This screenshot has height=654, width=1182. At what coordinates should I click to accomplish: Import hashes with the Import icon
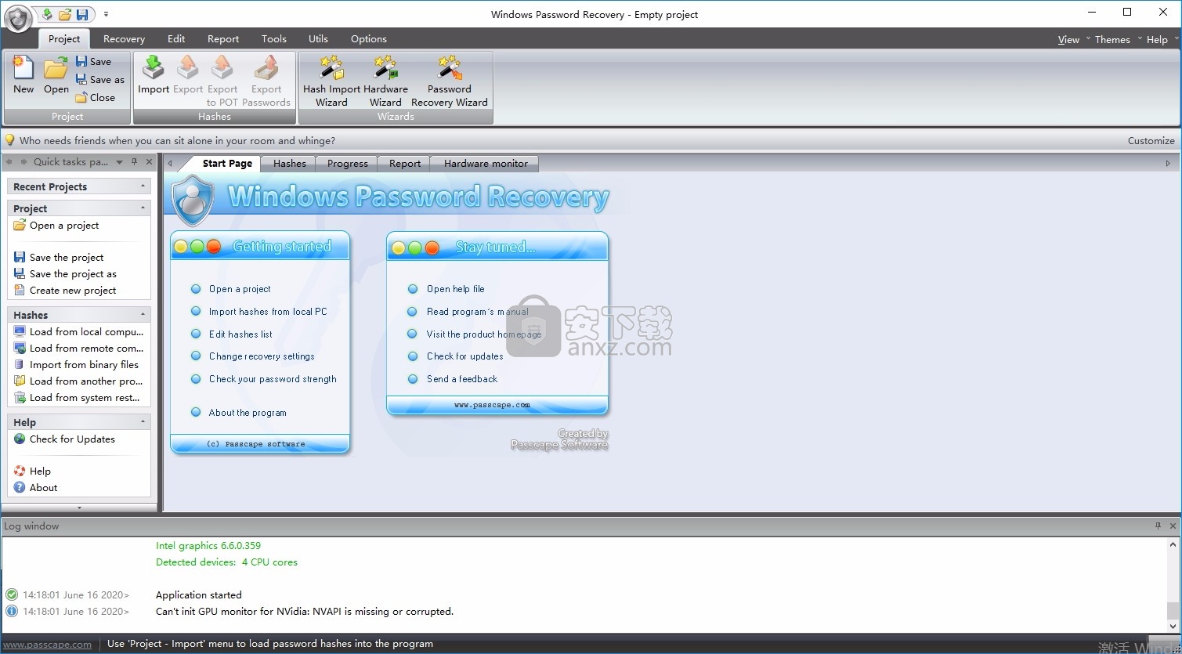(x=154, y=75)
